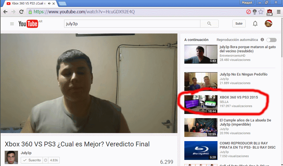Click '197.097 visualizaciones' text
This screenshot has width=283, height=166.
236,106
